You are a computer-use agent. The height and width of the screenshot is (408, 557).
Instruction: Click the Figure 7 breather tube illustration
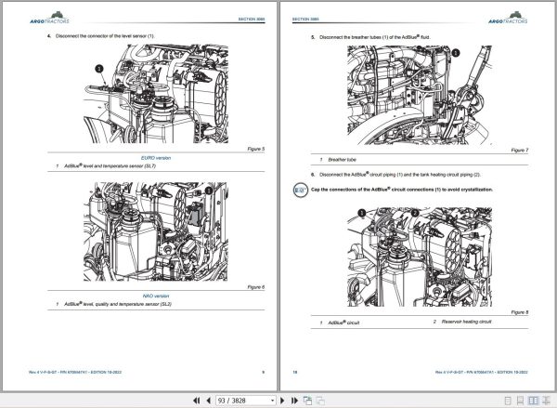pyautogui.click(x=420, y=95)
